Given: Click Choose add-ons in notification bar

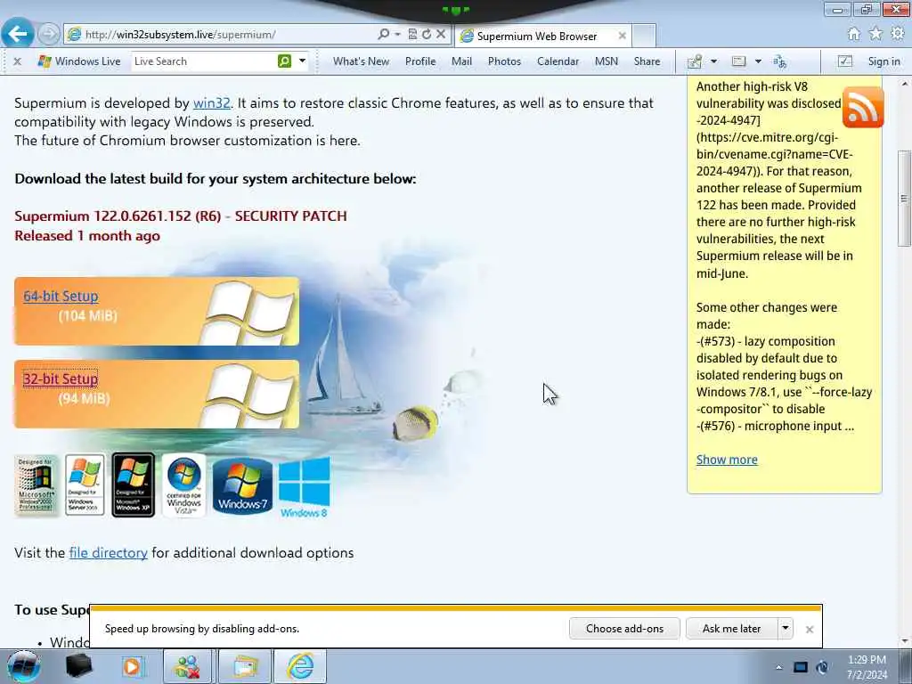Looking at the screenshot, I should click(624, 629).
